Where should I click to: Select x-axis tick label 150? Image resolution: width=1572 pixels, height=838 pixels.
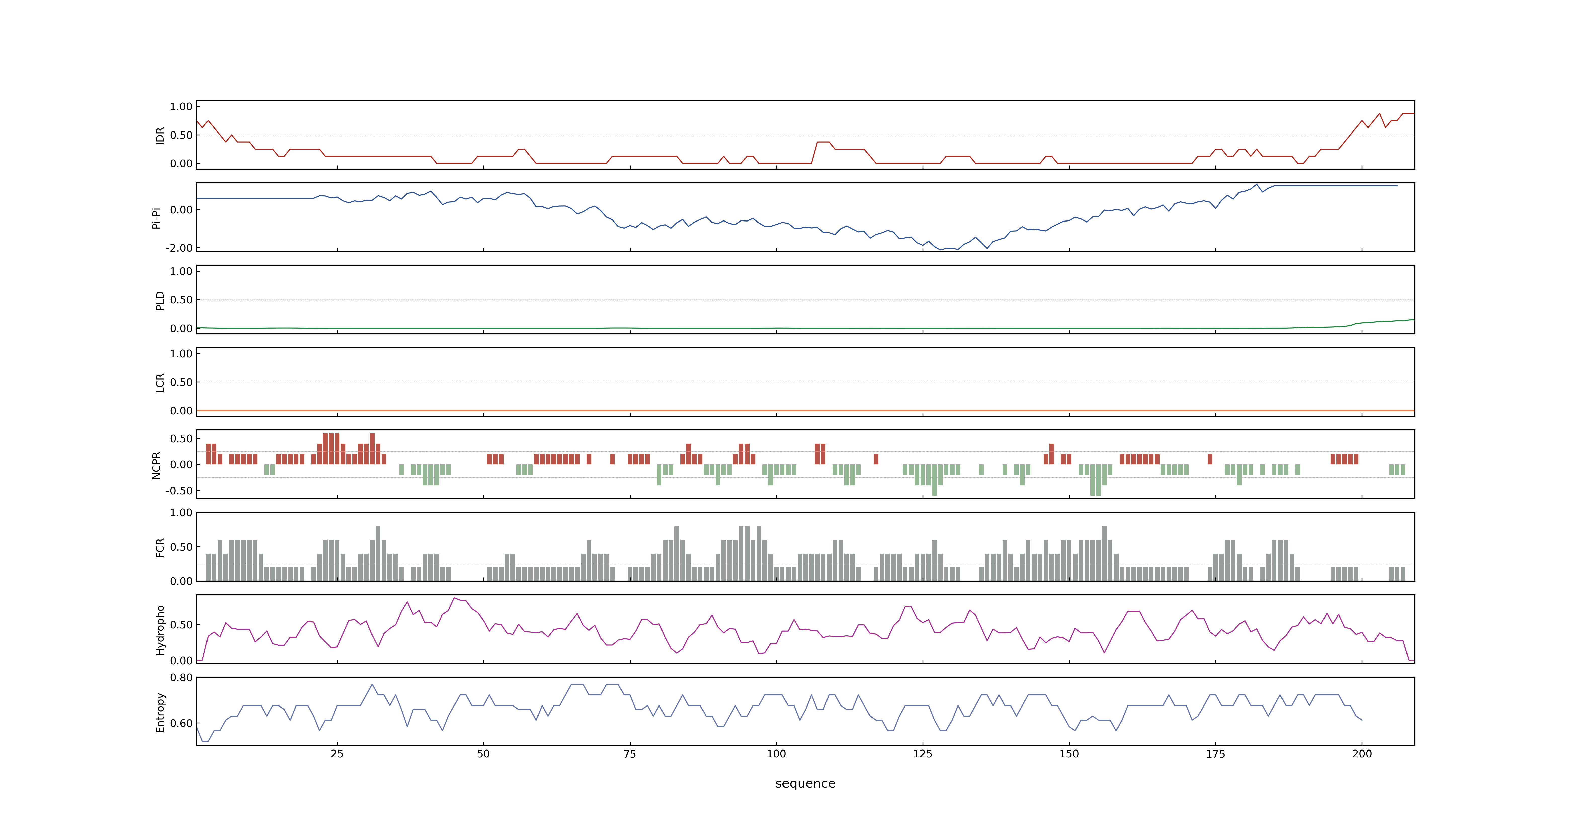(1069, 754)
